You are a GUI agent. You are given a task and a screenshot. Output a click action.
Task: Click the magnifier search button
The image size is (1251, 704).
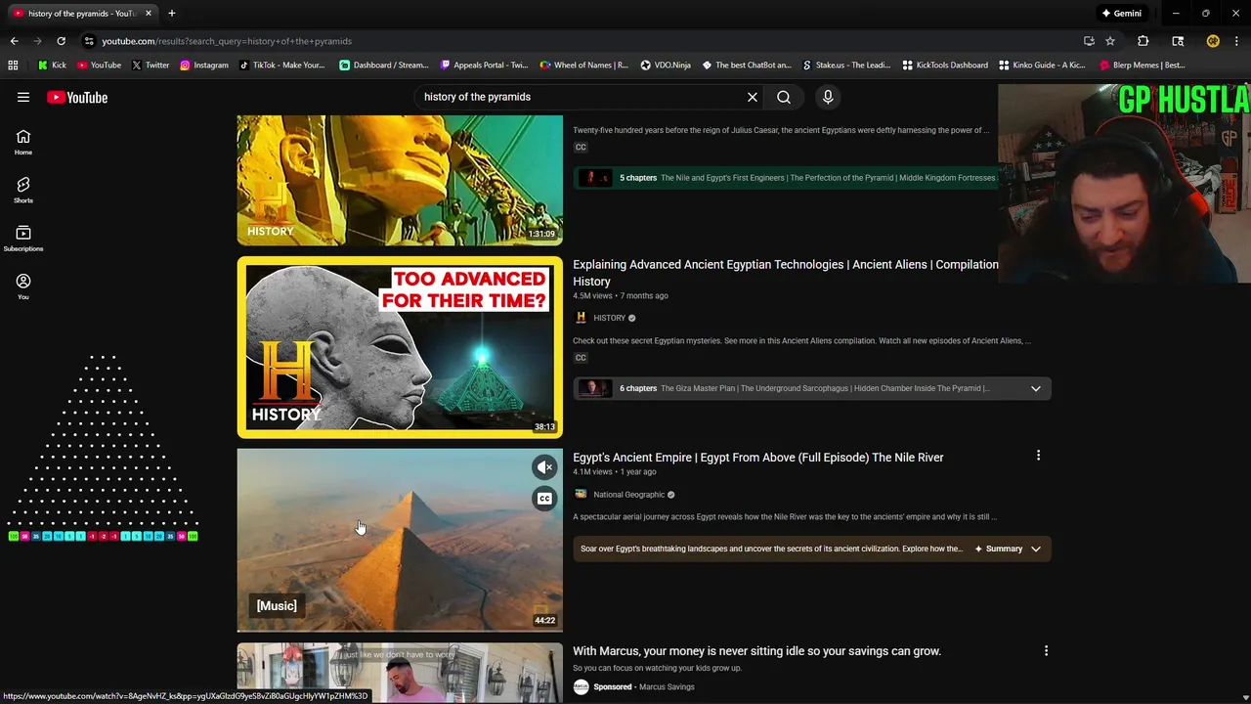(x=784, y=97)
